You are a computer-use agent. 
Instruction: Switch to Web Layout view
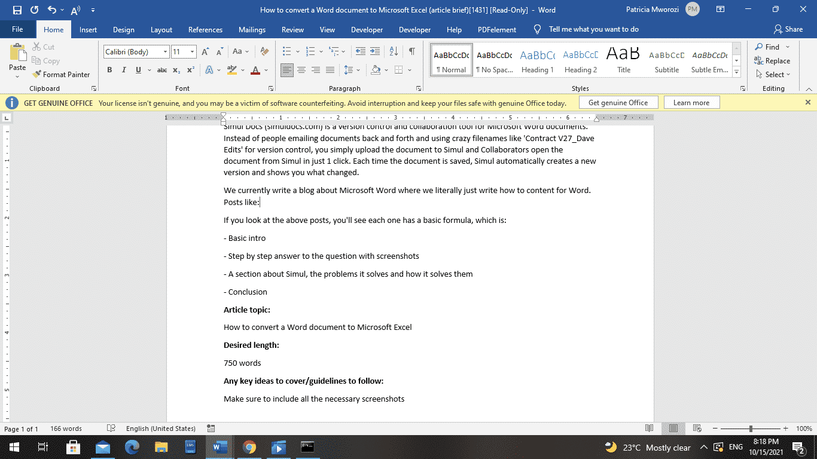(697, 429)
